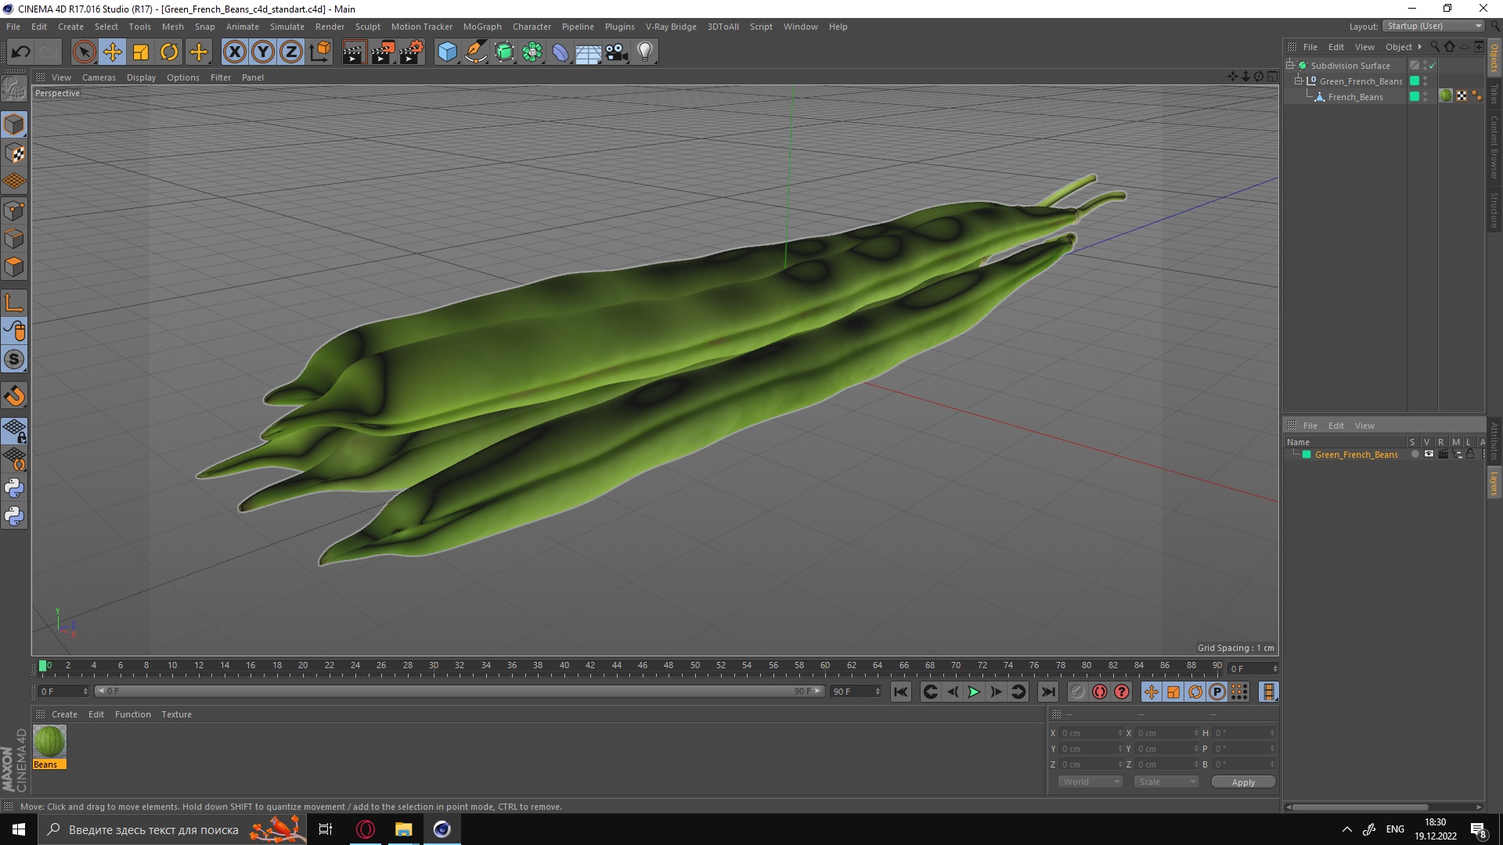Render active view clapperboard icon
This screenshot has width=1503, height=845.
pos(354,52)
